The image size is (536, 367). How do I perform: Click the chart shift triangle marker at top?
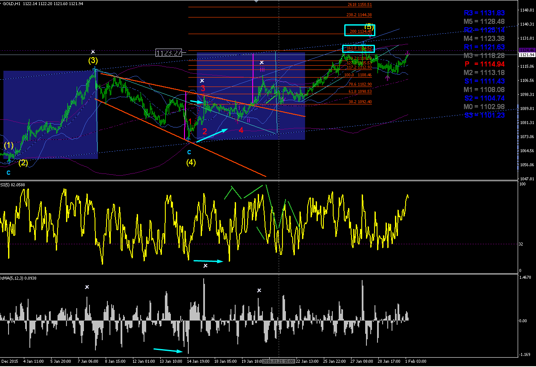pos(256,1)
